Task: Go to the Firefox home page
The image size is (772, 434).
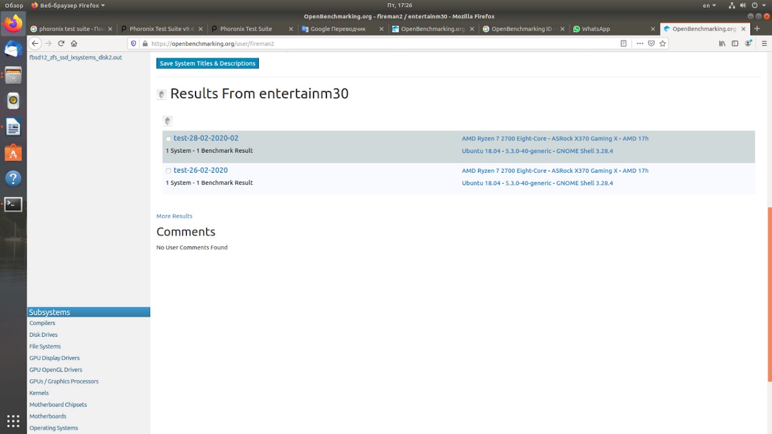Action: coord(74,43)
